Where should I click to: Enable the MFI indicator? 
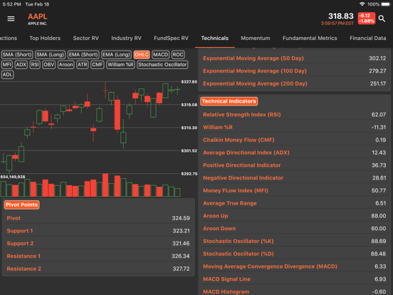point(7,65)
